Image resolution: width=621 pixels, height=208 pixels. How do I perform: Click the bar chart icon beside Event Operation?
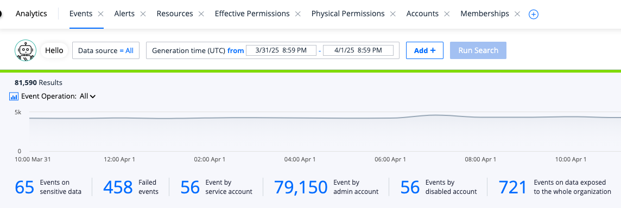pyautogui.click(x=14, y=96)
